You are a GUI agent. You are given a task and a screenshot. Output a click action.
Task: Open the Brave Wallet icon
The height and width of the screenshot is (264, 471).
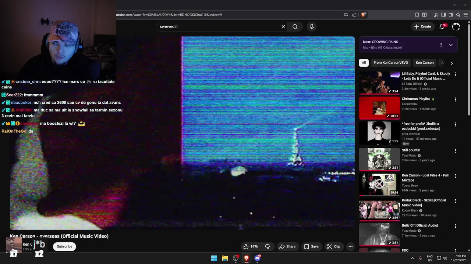[451, 15]
